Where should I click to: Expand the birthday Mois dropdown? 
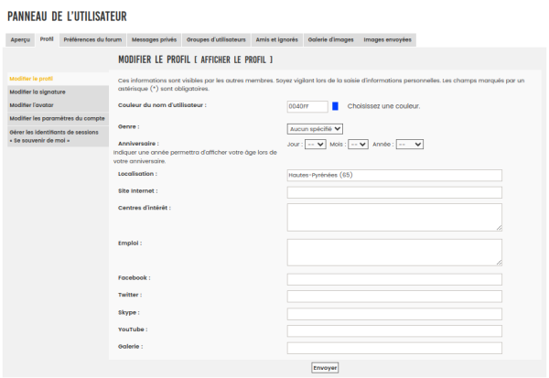[358, 145]
